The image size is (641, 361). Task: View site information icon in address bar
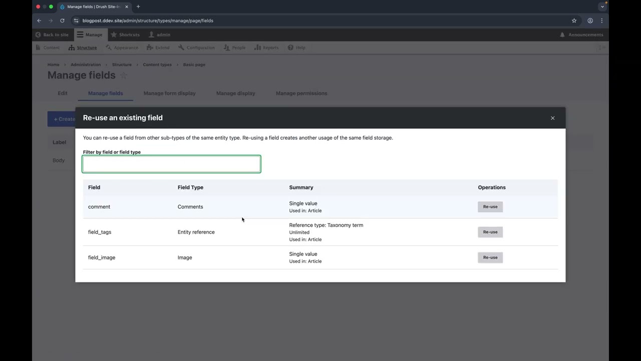tap(76, 21)
